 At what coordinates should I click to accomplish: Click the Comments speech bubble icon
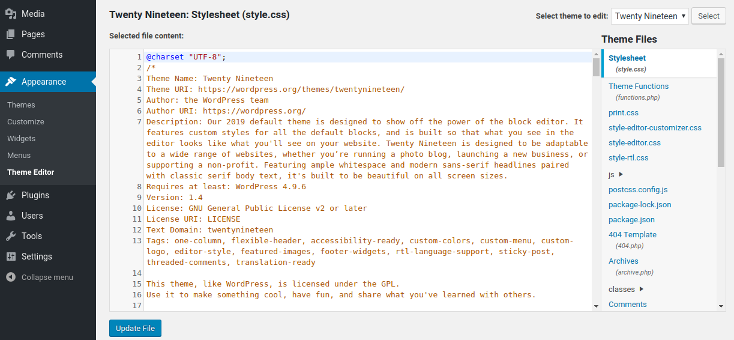tap(11, 55)
